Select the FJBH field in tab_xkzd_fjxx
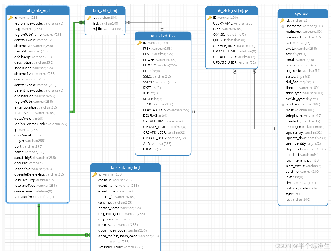 pyautogui.click(x=158, y=48)
